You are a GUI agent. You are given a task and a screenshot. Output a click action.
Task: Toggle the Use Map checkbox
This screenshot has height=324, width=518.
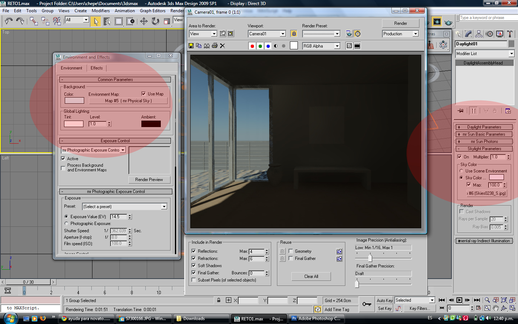(144, 94)
